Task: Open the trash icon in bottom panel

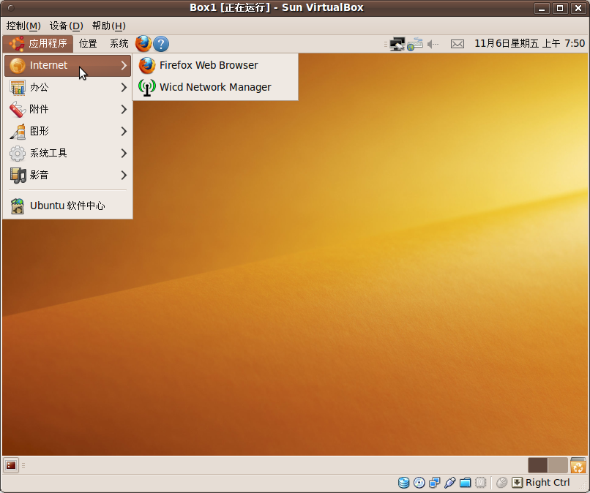Action: pos(578,465)
